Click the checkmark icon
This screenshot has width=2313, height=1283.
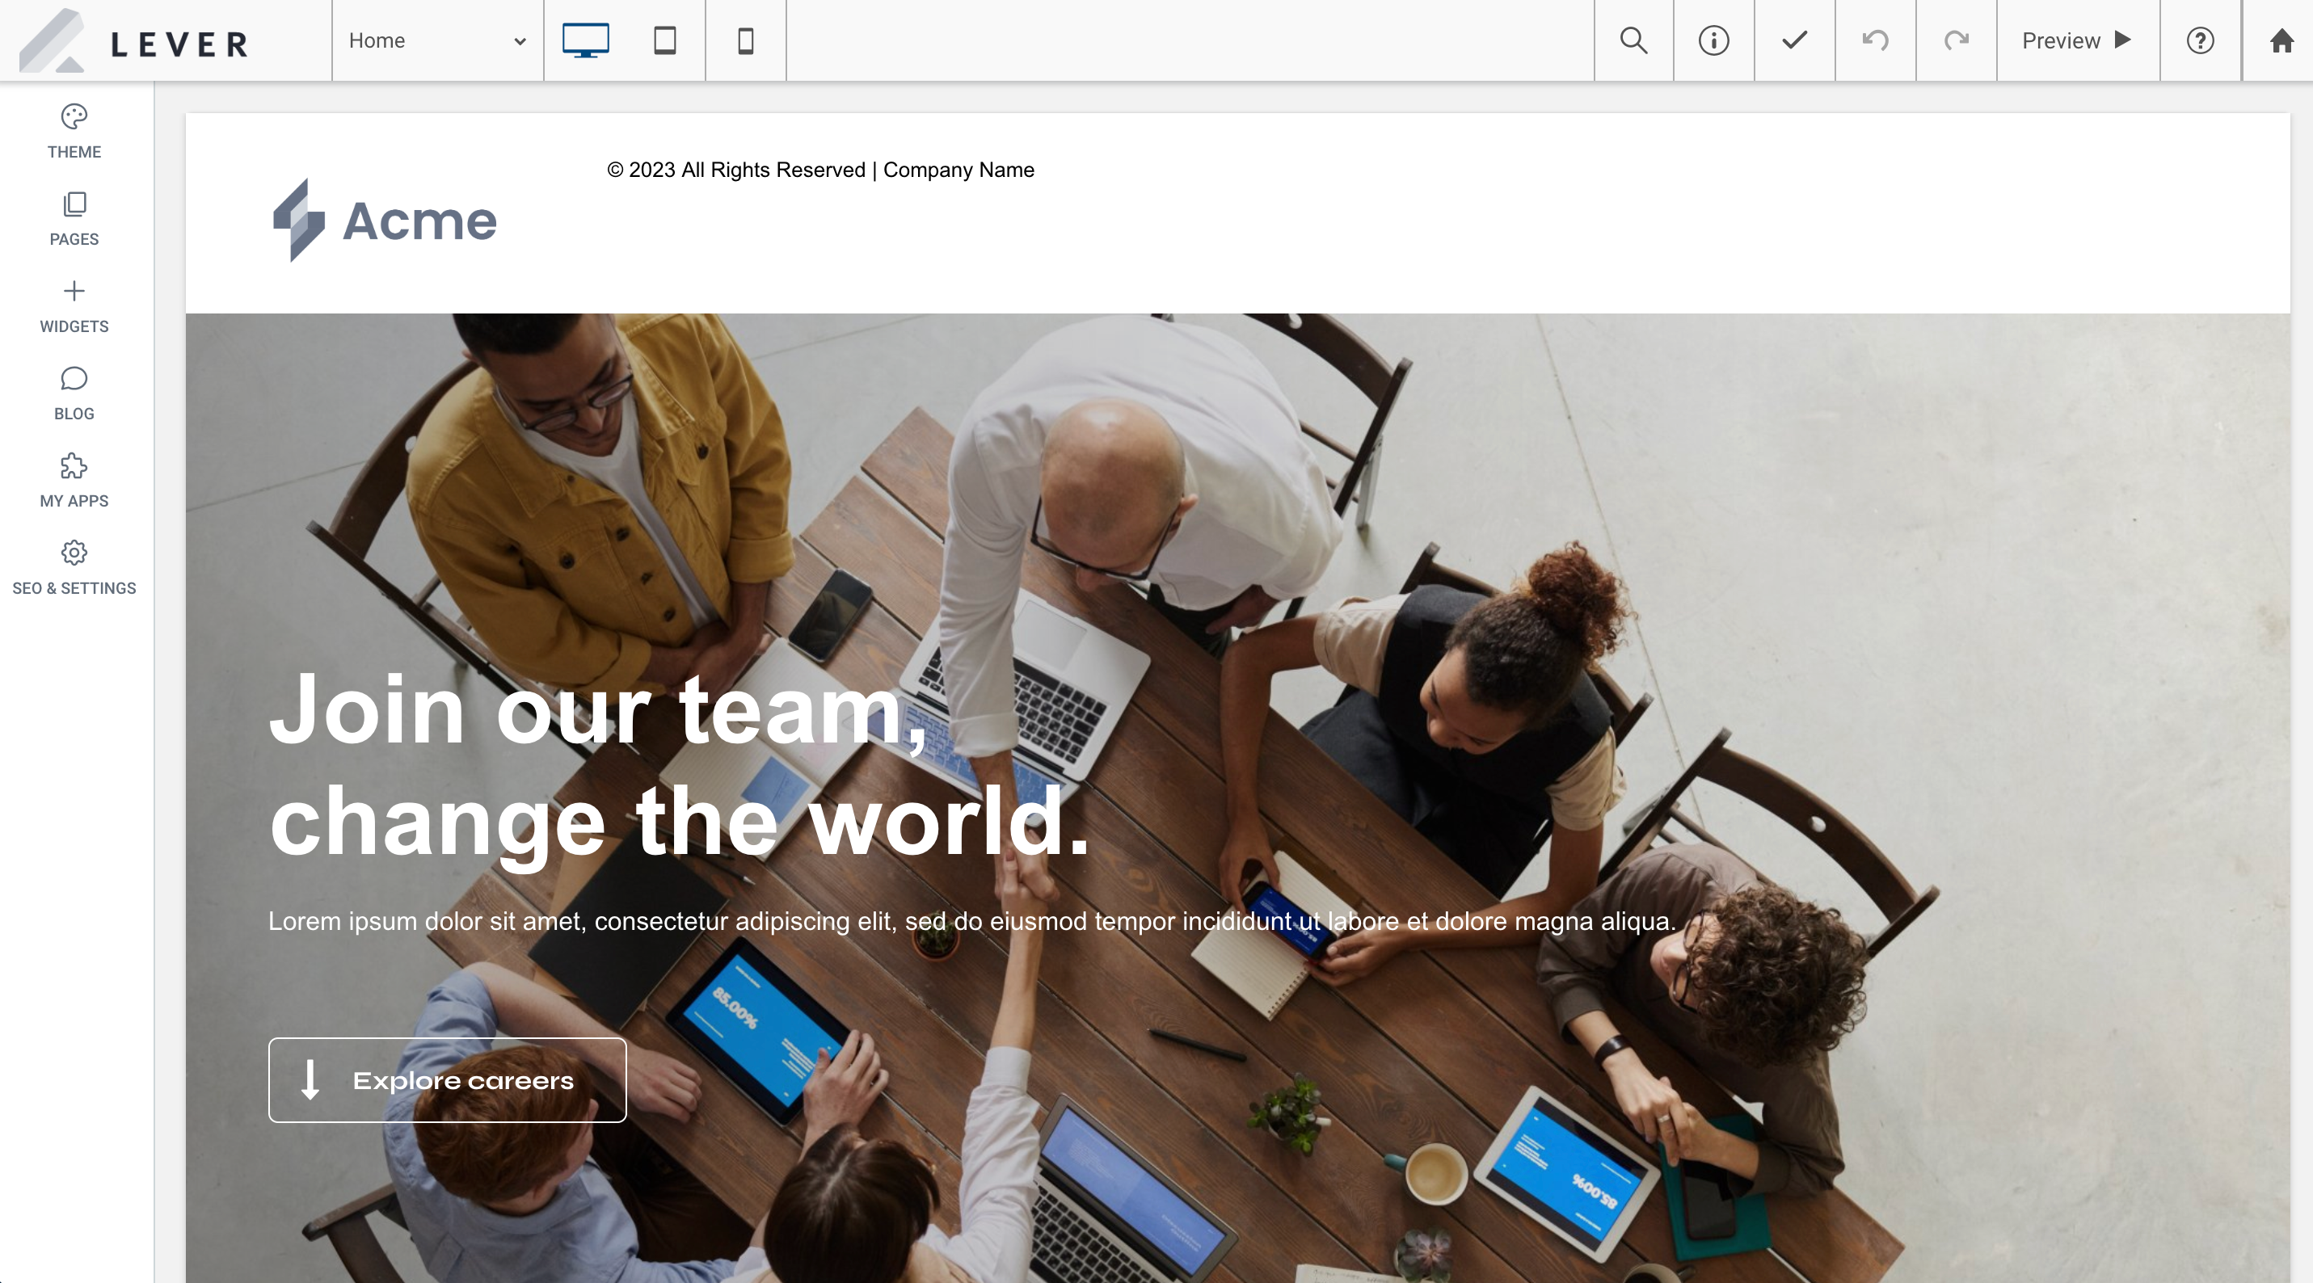(1794, 40)
